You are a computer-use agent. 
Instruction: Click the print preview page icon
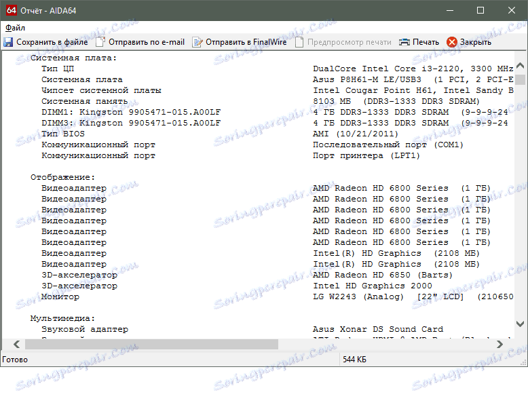click(299, 42)
